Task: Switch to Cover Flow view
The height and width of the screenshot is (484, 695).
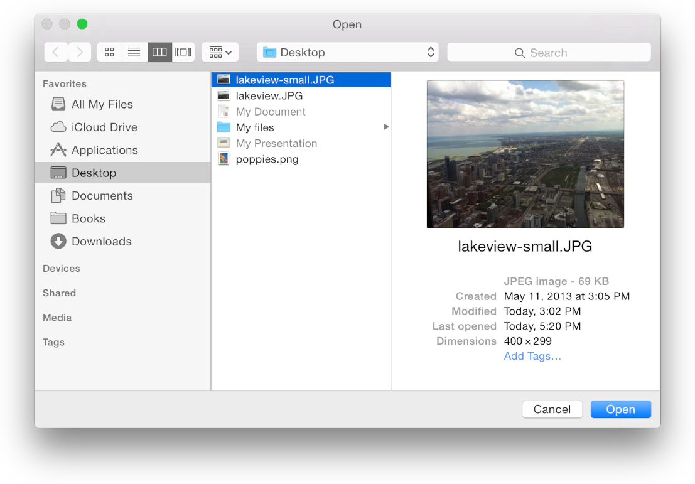Action: (183, 52)
